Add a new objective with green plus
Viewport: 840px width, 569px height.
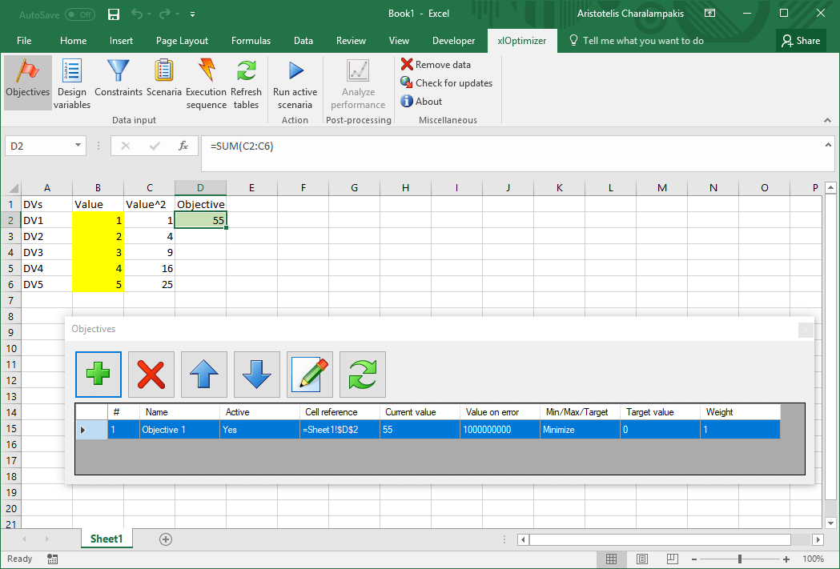98,375
